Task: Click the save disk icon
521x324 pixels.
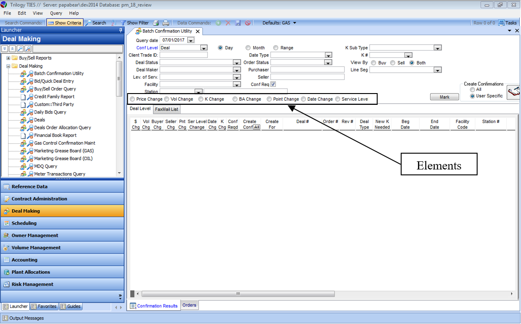Action: (238, 23)
